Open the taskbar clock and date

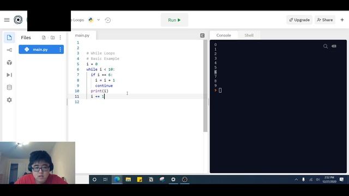point(329,180)
